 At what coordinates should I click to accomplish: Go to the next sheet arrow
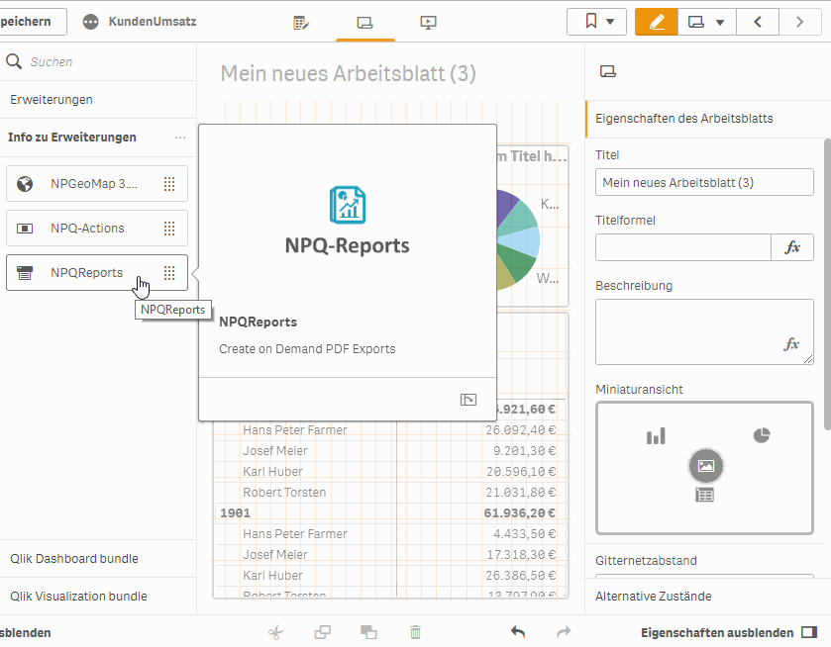click(799, 22)
